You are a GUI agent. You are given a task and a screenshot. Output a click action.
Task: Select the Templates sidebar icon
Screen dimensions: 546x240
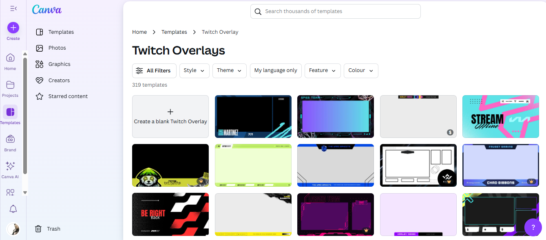(x=10, y=111)
